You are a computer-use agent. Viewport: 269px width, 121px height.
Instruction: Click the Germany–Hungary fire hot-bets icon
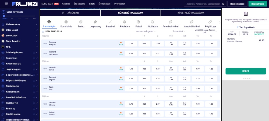[x=121, y=42]
